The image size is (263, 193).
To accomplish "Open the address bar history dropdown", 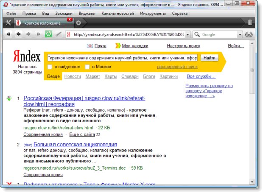I will click(x=187, y=35).
